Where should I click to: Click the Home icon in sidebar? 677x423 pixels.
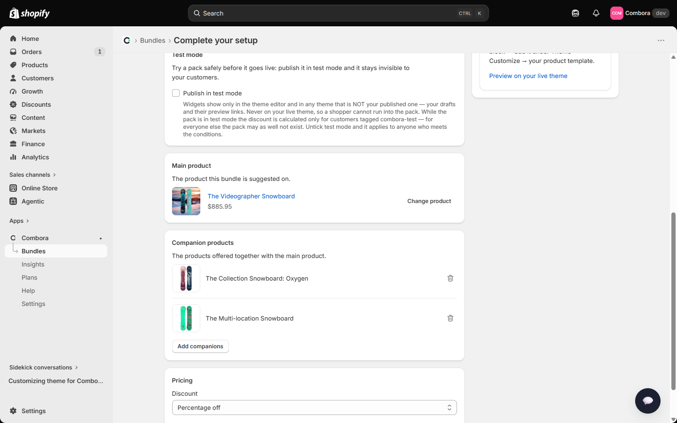[13, 39]
